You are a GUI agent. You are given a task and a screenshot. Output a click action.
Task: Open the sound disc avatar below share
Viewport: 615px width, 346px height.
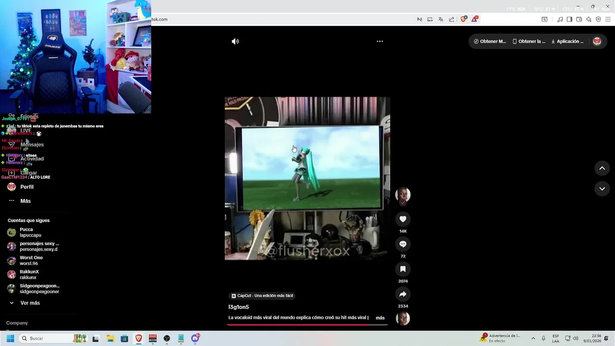tap(403, 319)
